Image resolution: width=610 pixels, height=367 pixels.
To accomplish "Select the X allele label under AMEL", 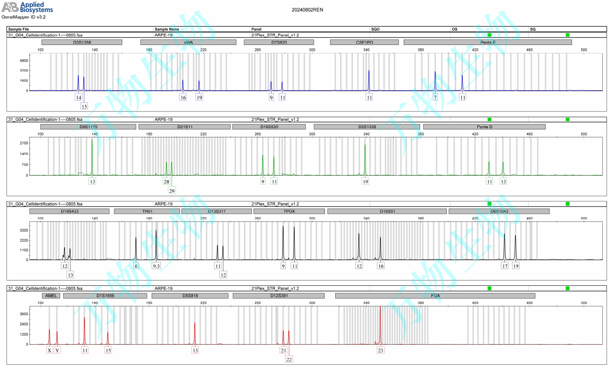I will [x=49, y=350].
